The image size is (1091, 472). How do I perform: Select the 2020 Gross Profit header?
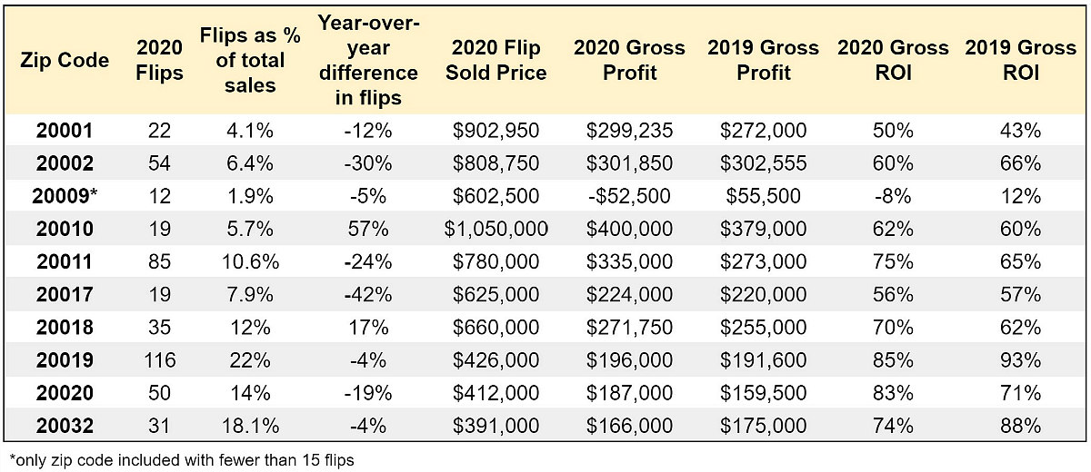(629, 60)
